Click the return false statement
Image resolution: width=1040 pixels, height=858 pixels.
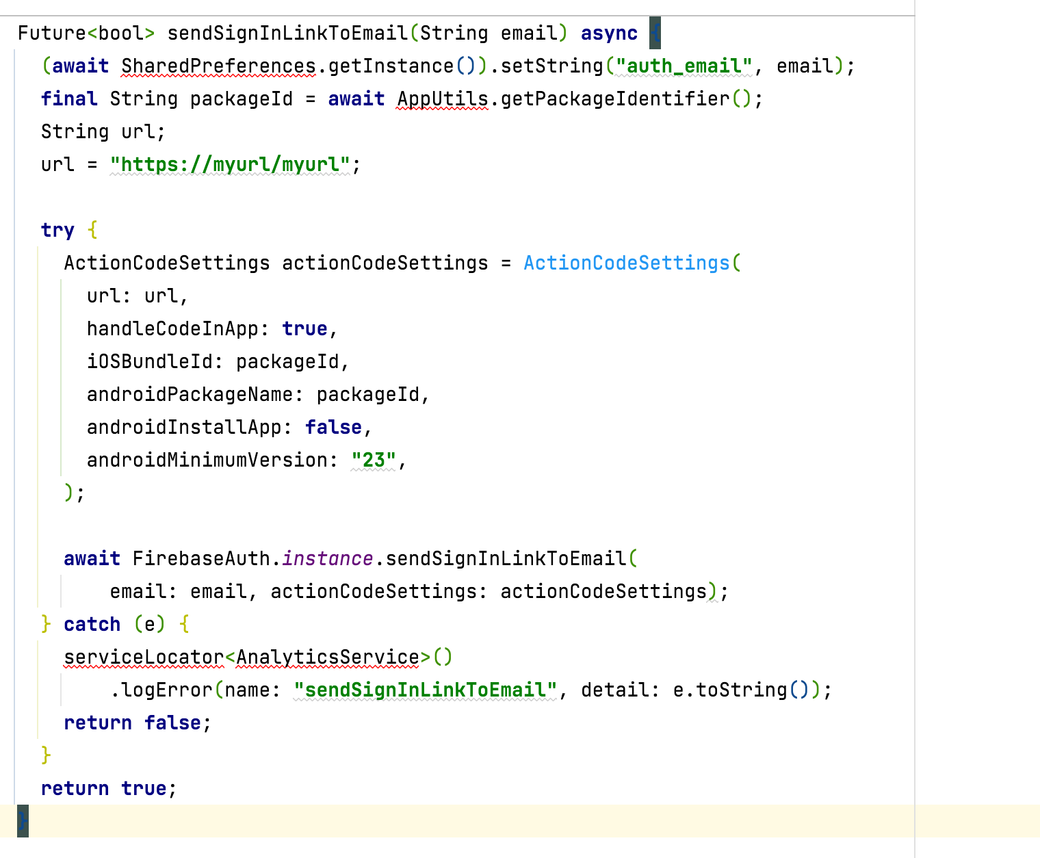tap(138, 723)
